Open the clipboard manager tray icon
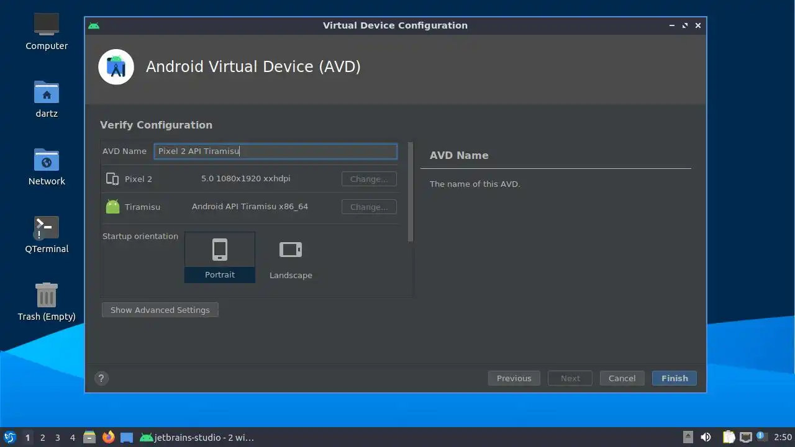This screenshot has height=447, width=795. point(729,438)
